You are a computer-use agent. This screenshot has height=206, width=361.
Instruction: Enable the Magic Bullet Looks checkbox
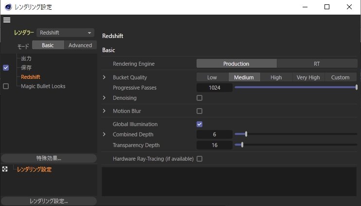[x=6, y=86]
